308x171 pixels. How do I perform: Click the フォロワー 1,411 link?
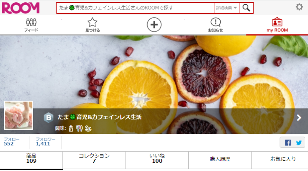click(45, 142)
